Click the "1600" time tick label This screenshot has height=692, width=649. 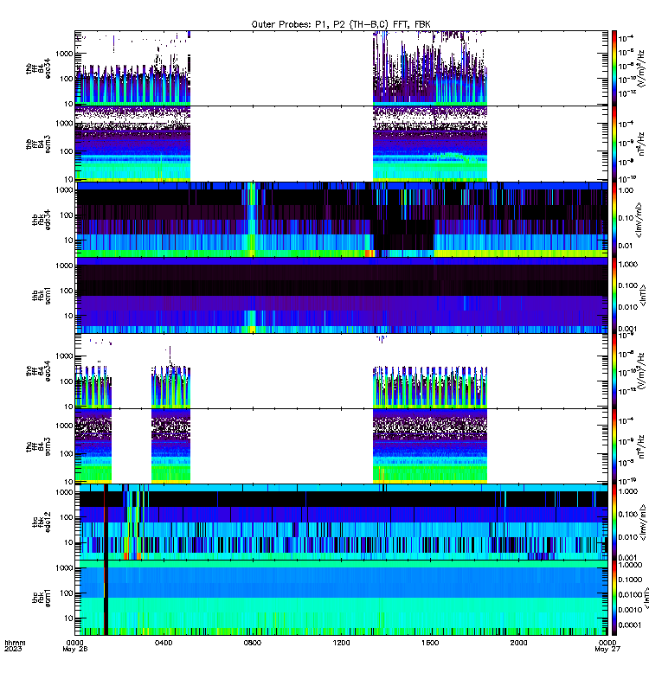point(429,643)
